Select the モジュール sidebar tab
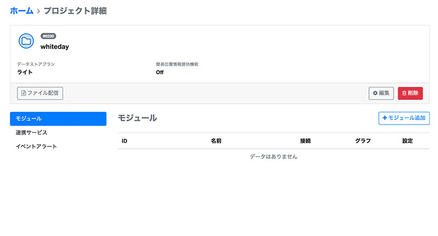The image size is (438, 236). [x=58, y=119]
